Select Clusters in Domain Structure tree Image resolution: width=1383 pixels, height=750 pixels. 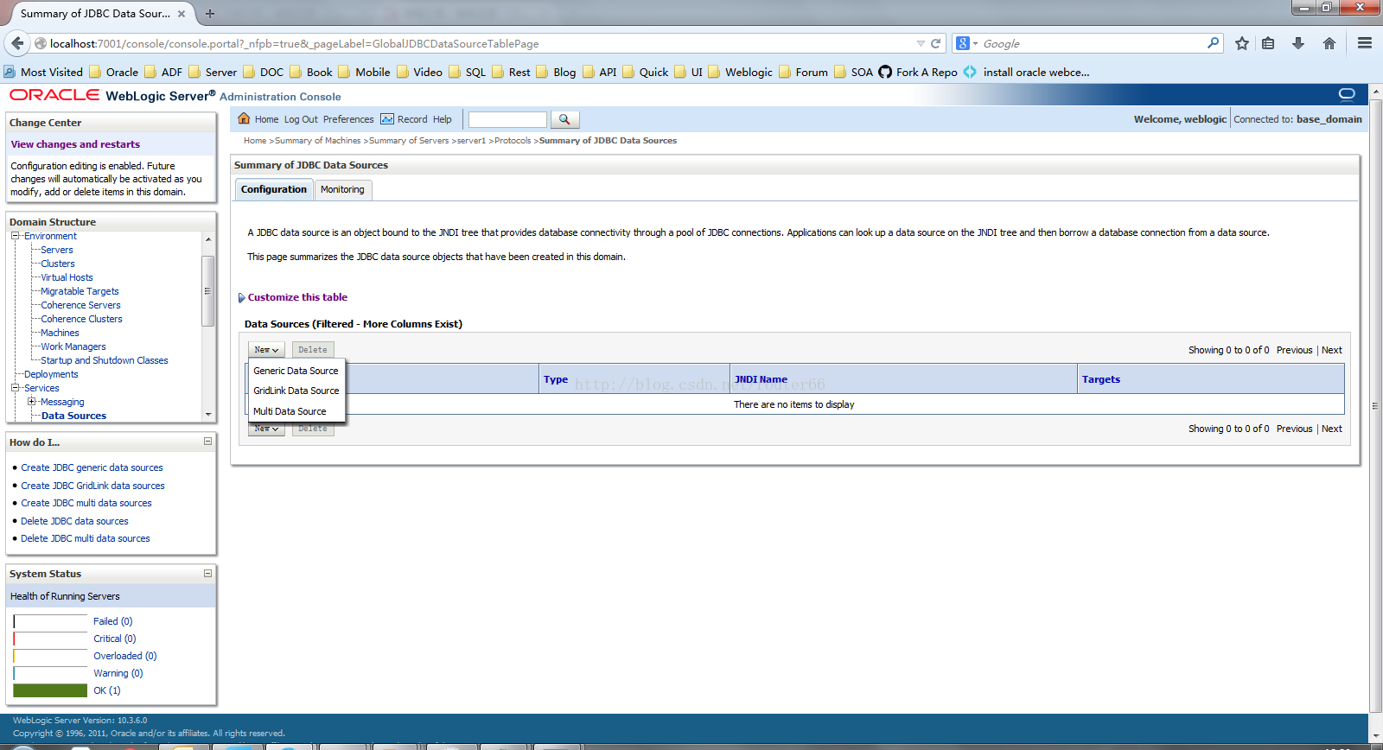pos(58,264)
